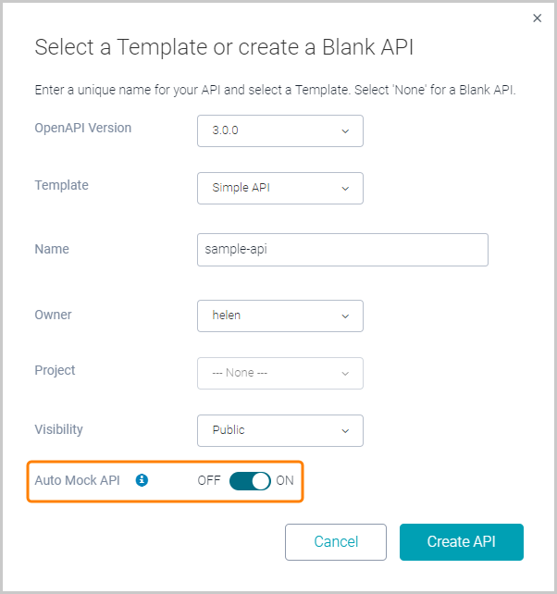Toggle the Auto Mock API switch
557x594 pixels.
[x=250, y=481]
